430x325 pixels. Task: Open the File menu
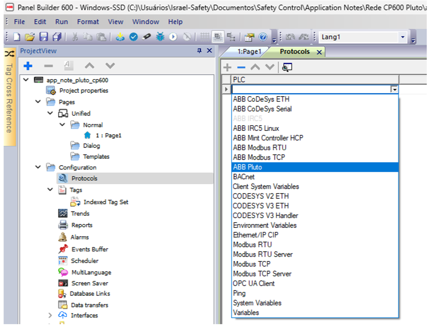(x=19, y=21)
